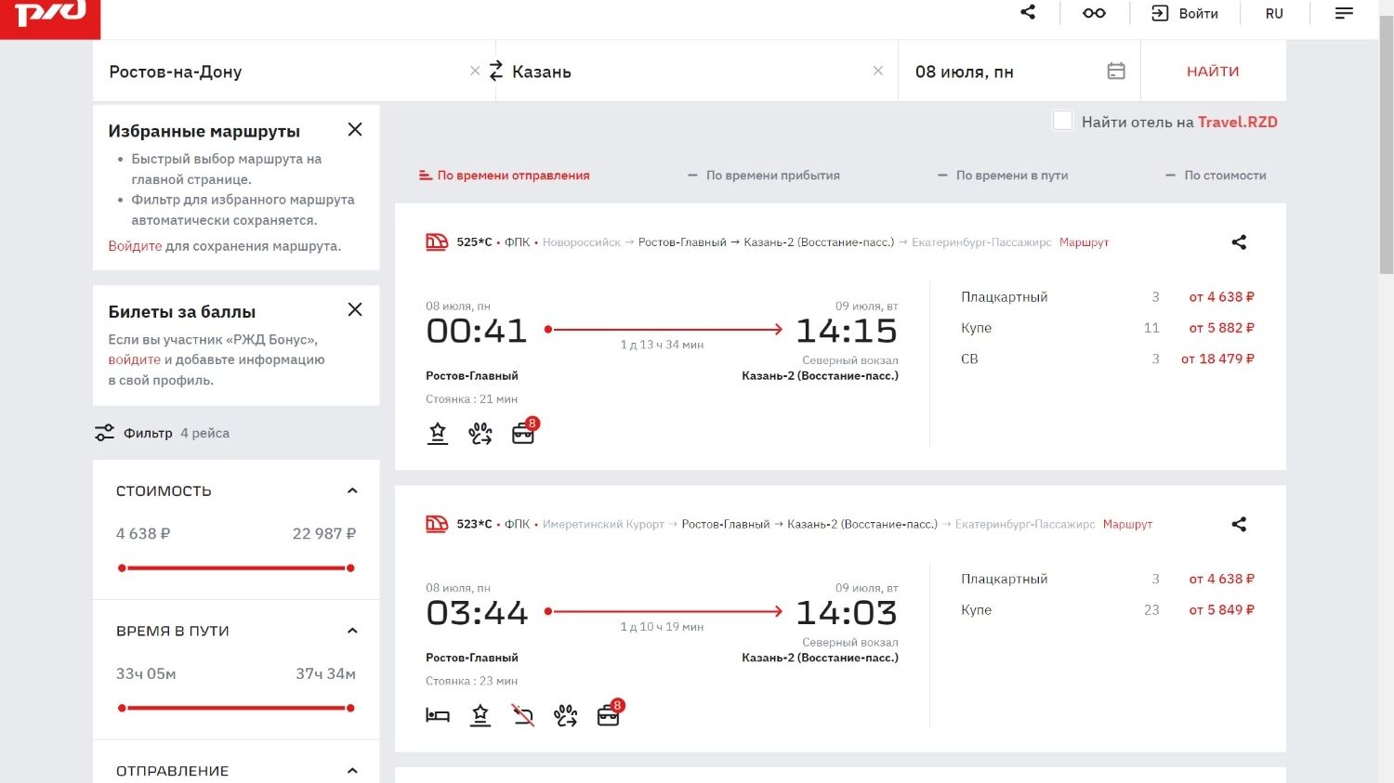This screenshot has height=783, width=1394.
Task: Collapse the Время в пути filter section
Action: (352, 631)
